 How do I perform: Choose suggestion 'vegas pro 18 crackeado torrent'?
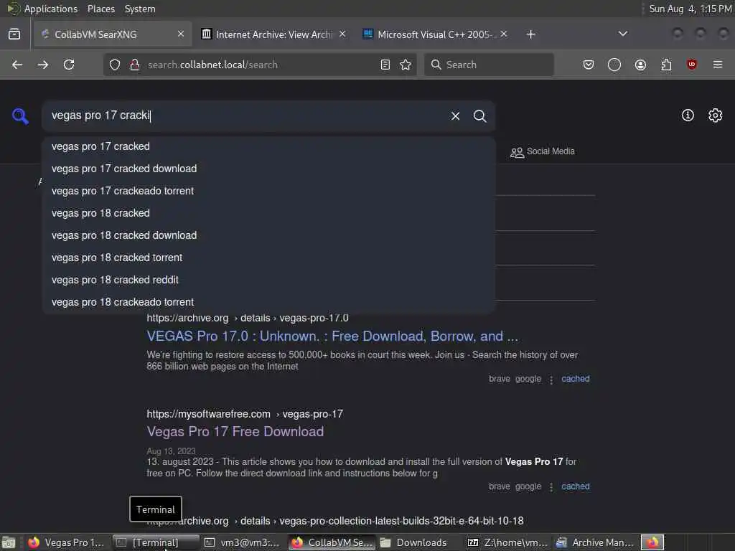coord(268,302)
